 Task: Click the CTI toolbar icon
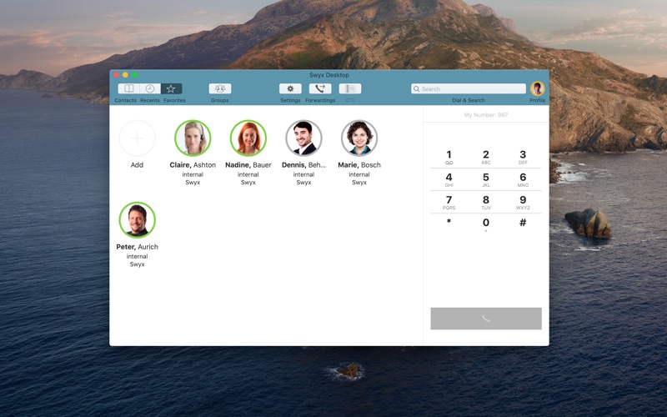pyautogui.click(x=350, y=88)
